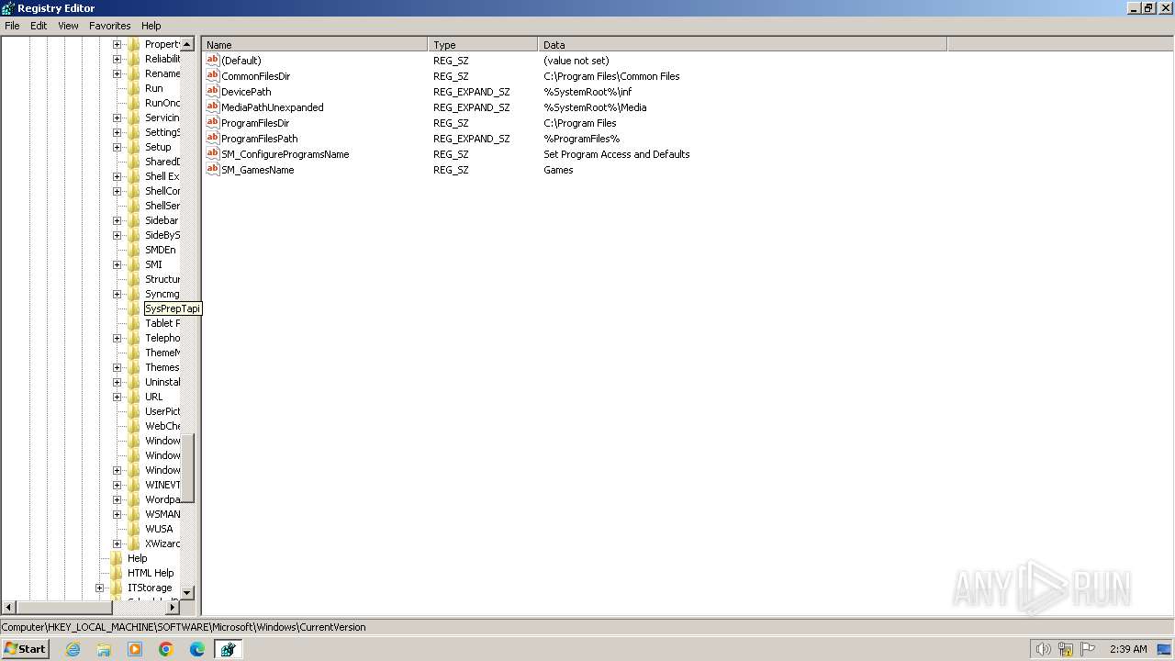Open the Favorites menu
Viewport: 1175px width, 661px height.
tap(109, 26)
